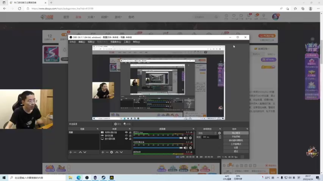Move scene down in scenes panel

pos(85,152)
